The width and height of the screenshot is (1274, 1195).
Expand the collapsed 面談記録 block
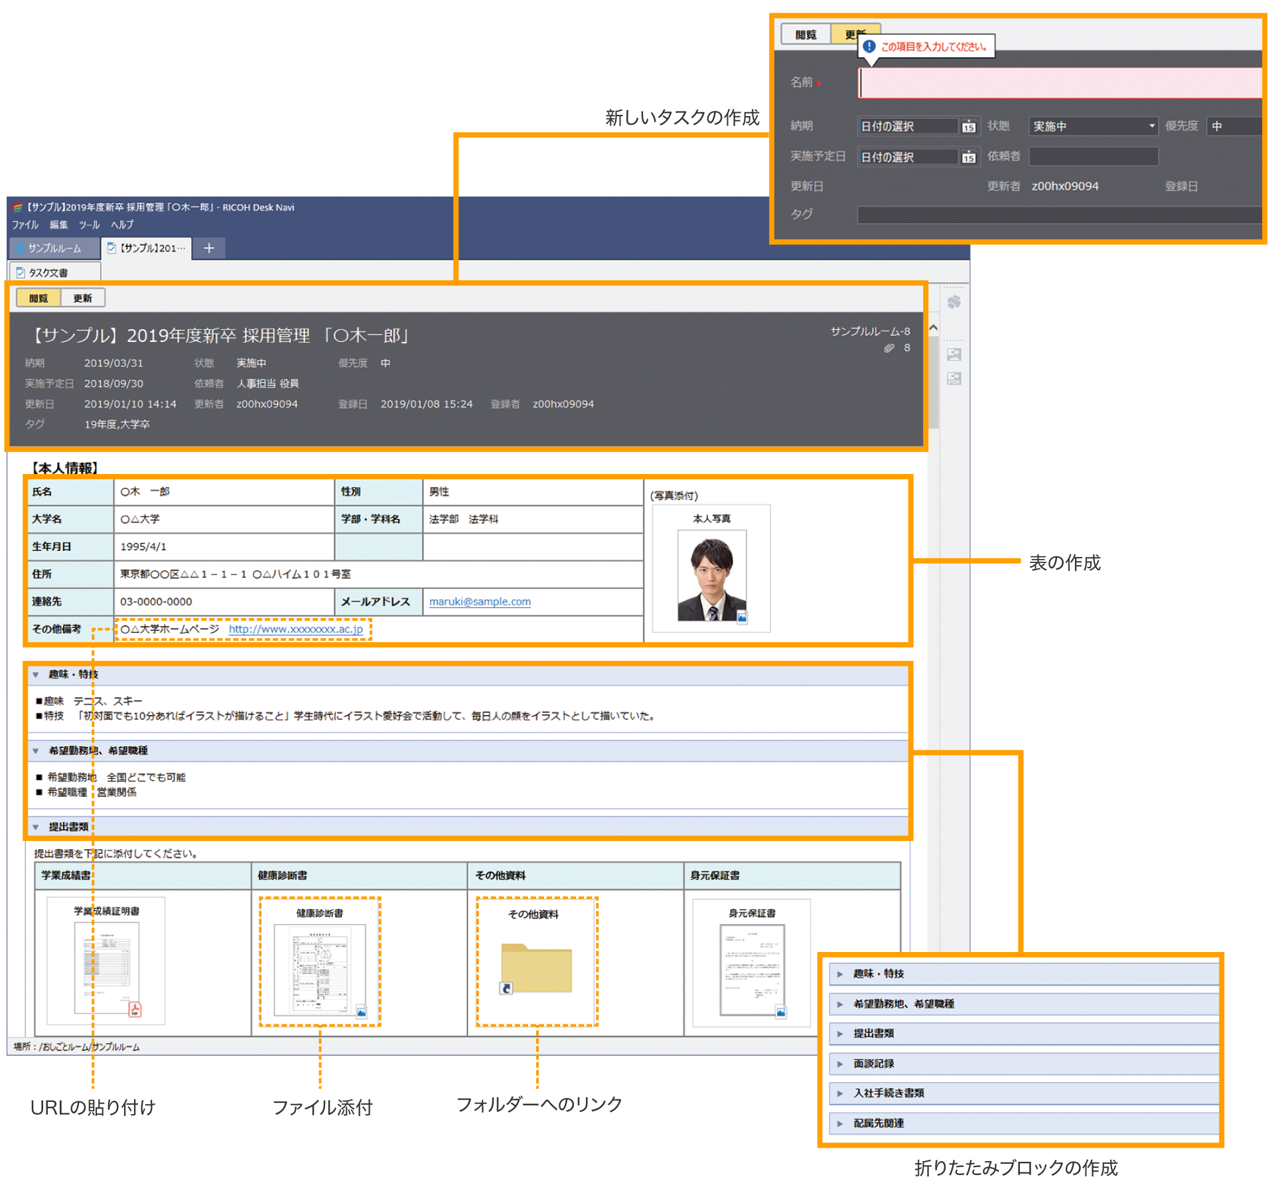click(840, 1064)
